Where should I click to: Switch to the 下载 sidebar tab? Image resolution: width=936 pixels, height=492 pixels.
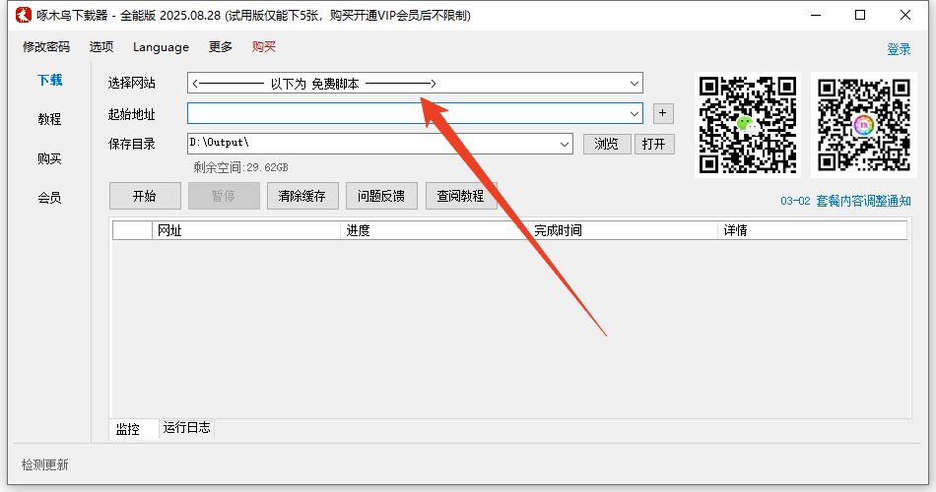49,80
